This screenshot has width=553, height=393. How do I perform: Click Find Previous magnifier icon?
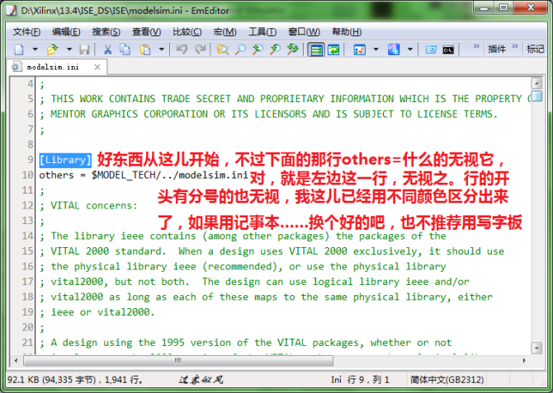258,49
